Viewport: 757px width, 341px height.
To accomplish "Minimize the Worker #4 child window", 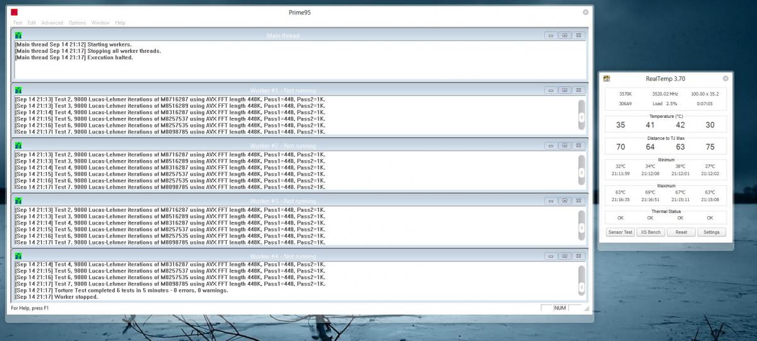I will [x=551, y=256].
